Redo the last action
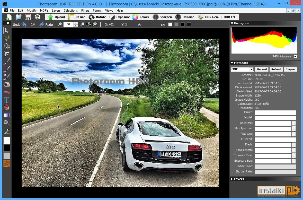303x200 pixels. coord(46,24)
